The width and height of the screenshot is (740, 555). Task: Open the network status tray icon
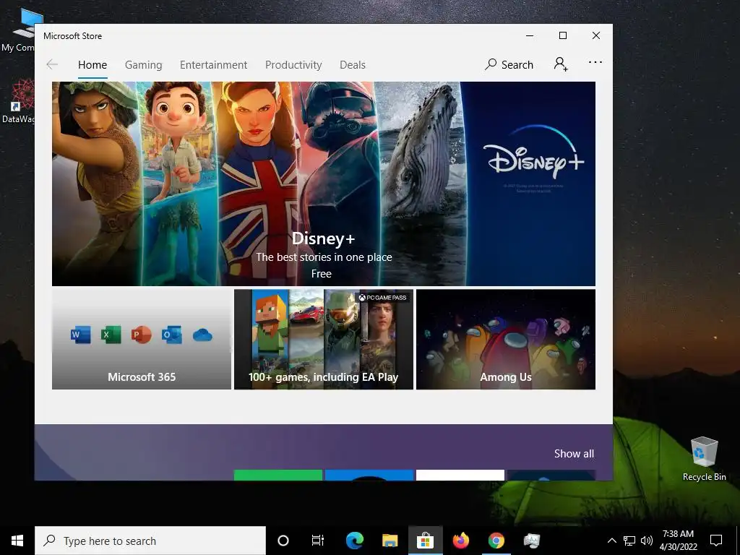(629, 541)
